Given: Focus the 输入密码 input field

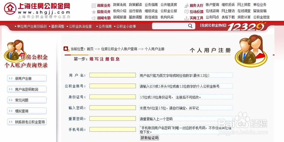Looking at the screenshot, I should tap(112, 108).
